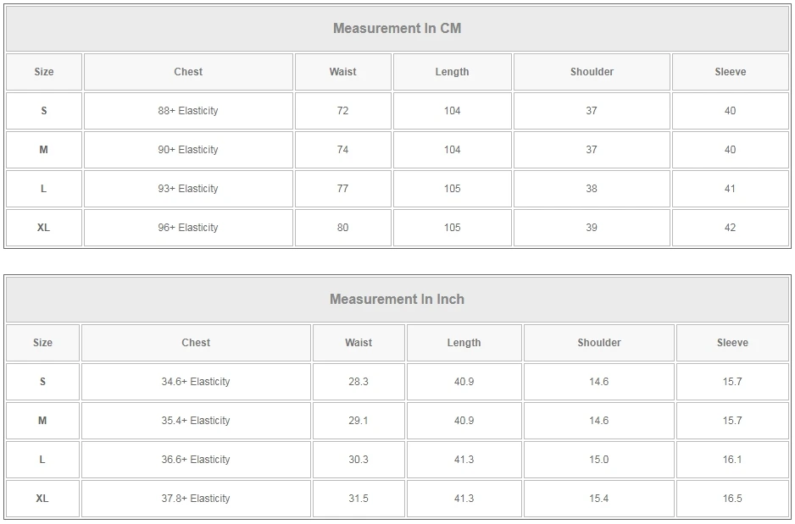Click the sleeve value 42 cell
Screen dimensions: 795x524
tap(730, 228)
